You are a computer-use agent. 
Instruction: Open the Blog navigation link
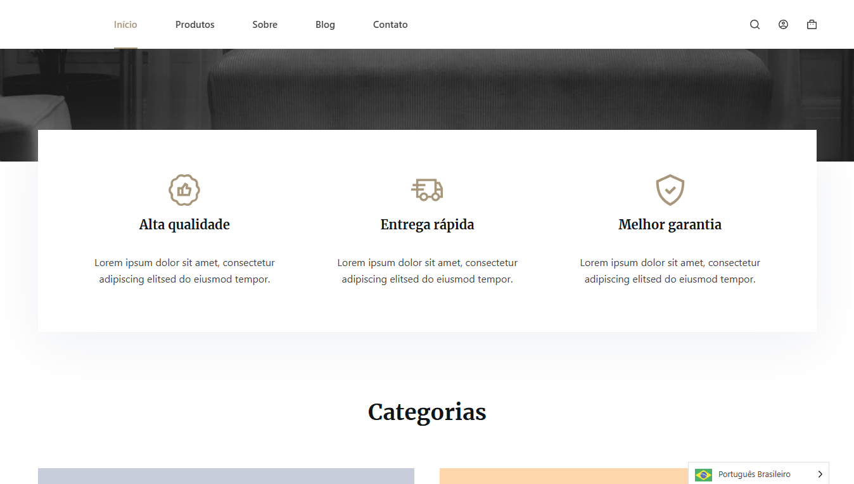(x=325, y=25)
